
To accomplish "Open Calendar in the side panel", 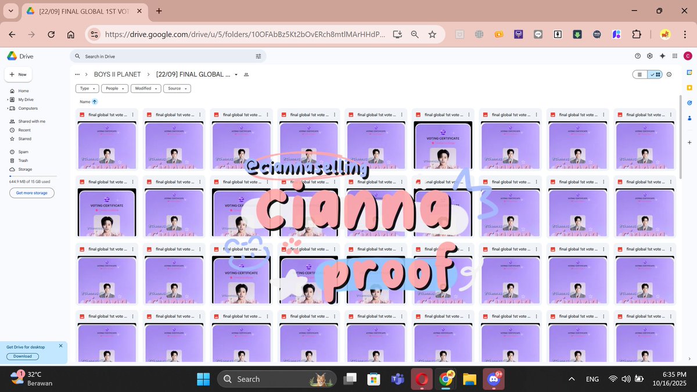I will [x=689, y=72].
